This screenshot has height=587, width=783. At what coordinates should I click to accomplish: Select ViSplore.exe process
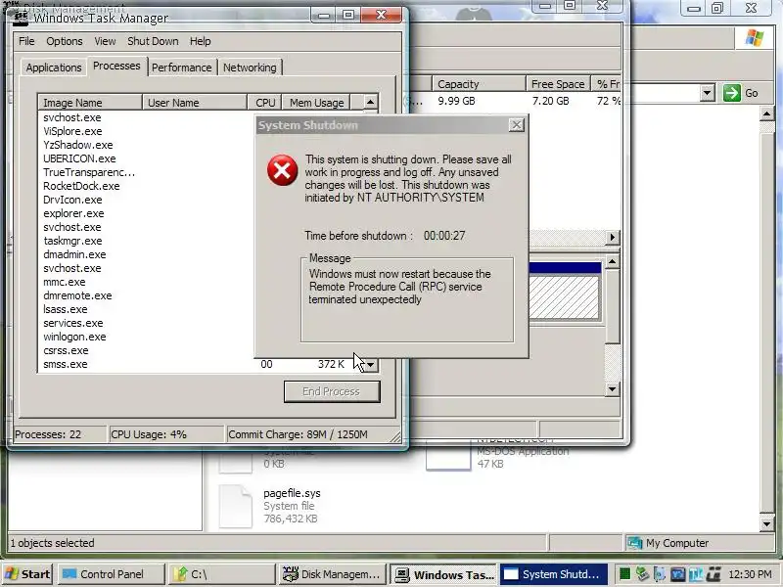pyautogui.click(x=72, y=131)
